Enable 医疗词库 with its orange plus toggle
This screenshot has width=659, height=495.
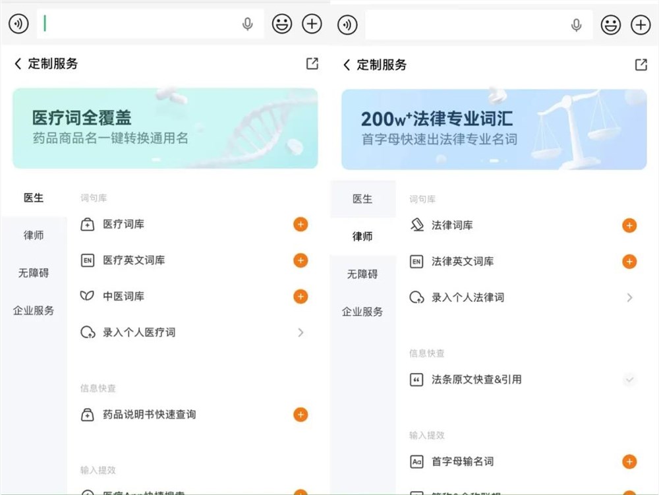pyautogui.click(x=301, y=224)
